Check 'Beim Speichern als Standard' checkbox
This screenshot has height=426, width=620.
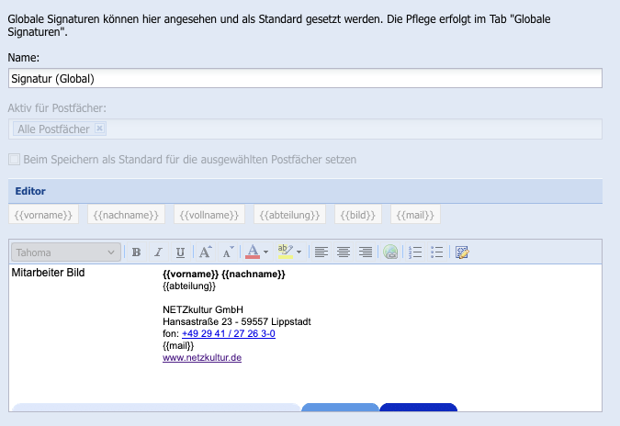[14, 160]
